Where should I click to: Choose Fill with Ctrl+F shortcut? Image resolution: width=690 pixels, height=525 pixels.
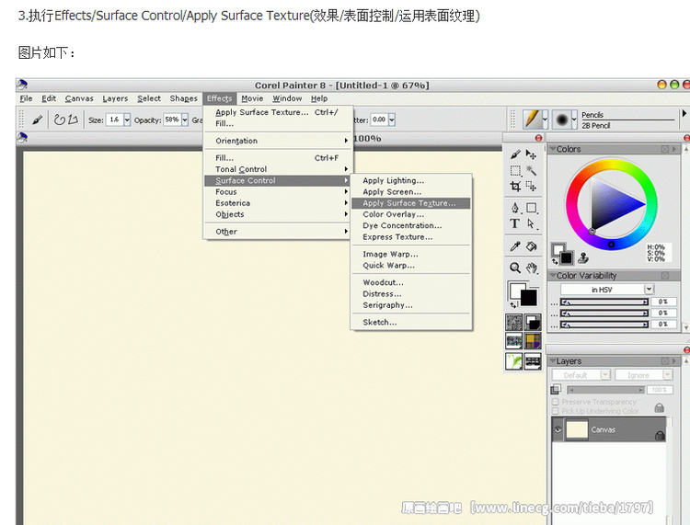point(278,158)
